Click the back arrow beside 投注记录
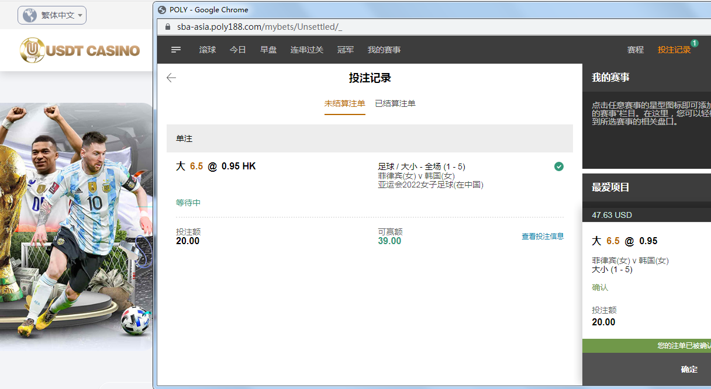711x389 pixels. point(171,78)
